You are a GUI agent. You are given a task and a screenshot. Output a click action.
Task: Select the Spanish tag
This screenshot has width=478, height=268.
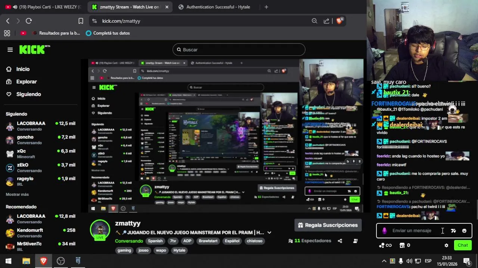[x=155, y=241]
